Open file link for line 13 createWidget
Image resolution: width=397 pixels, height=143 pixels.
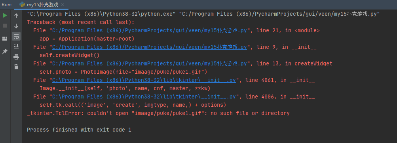(149, 63)
